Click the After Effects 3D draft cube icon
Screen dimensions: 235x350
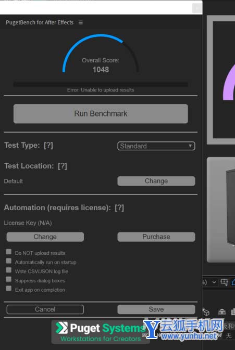tap(206, 312)
